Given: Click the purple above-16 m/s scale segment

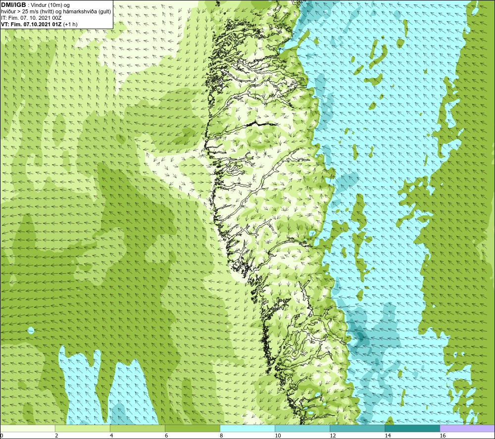Looking at the screenshot, I should 467,428.
